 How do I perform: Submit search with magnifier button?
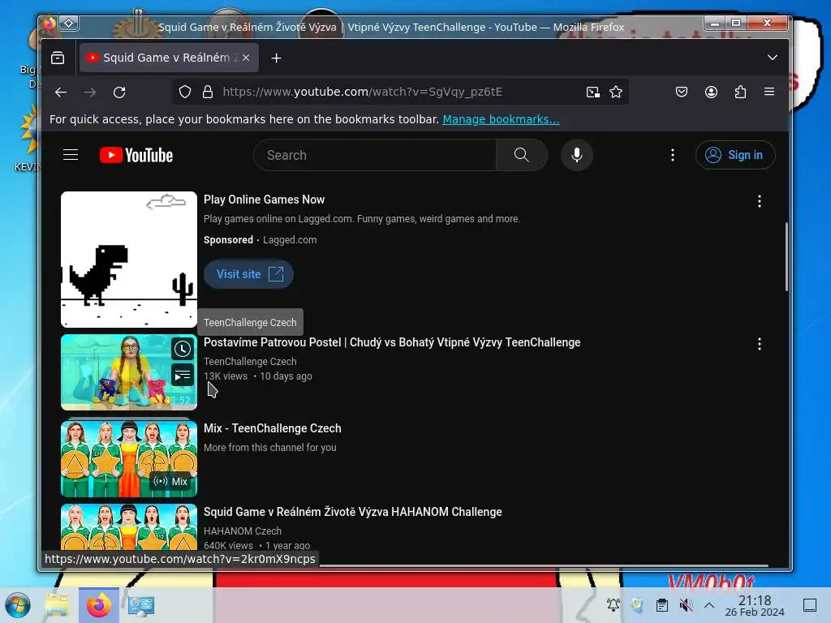(522, 155)
